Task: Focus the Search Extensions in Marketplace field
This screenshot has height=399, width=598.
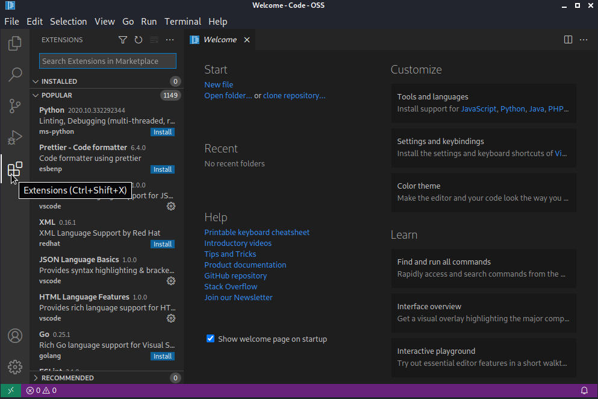Action: 108,61
